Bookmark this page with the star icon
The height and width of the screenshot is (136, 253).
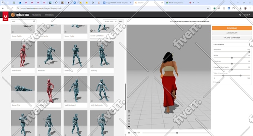pos(208,8)
